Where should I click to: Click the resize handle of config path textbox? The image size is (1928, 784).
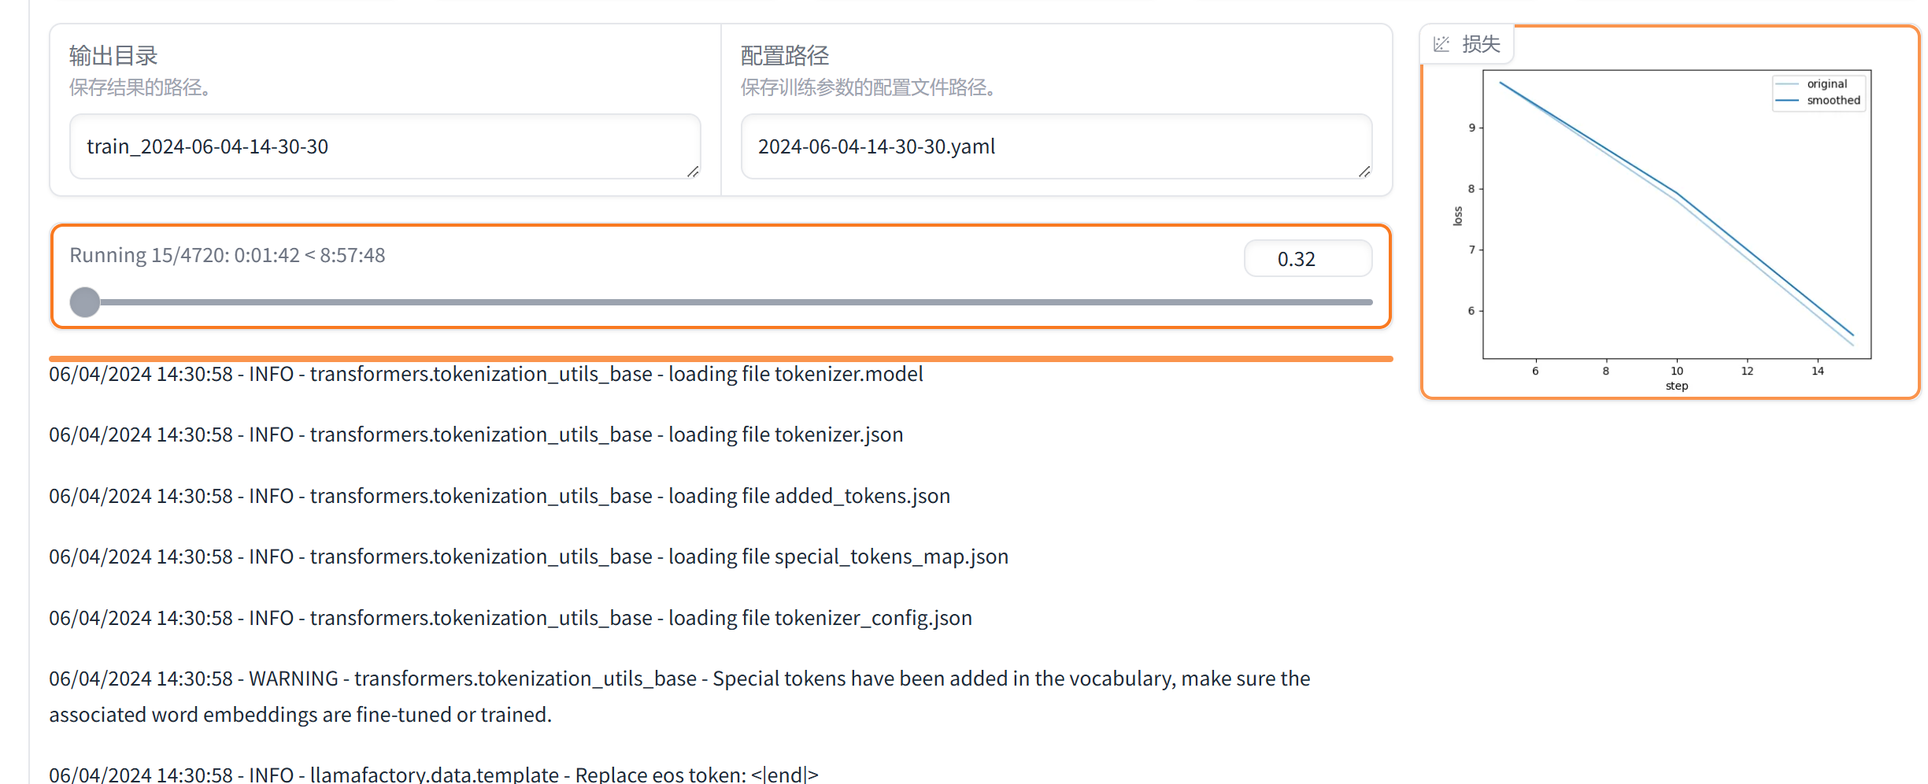[1364, 172]
